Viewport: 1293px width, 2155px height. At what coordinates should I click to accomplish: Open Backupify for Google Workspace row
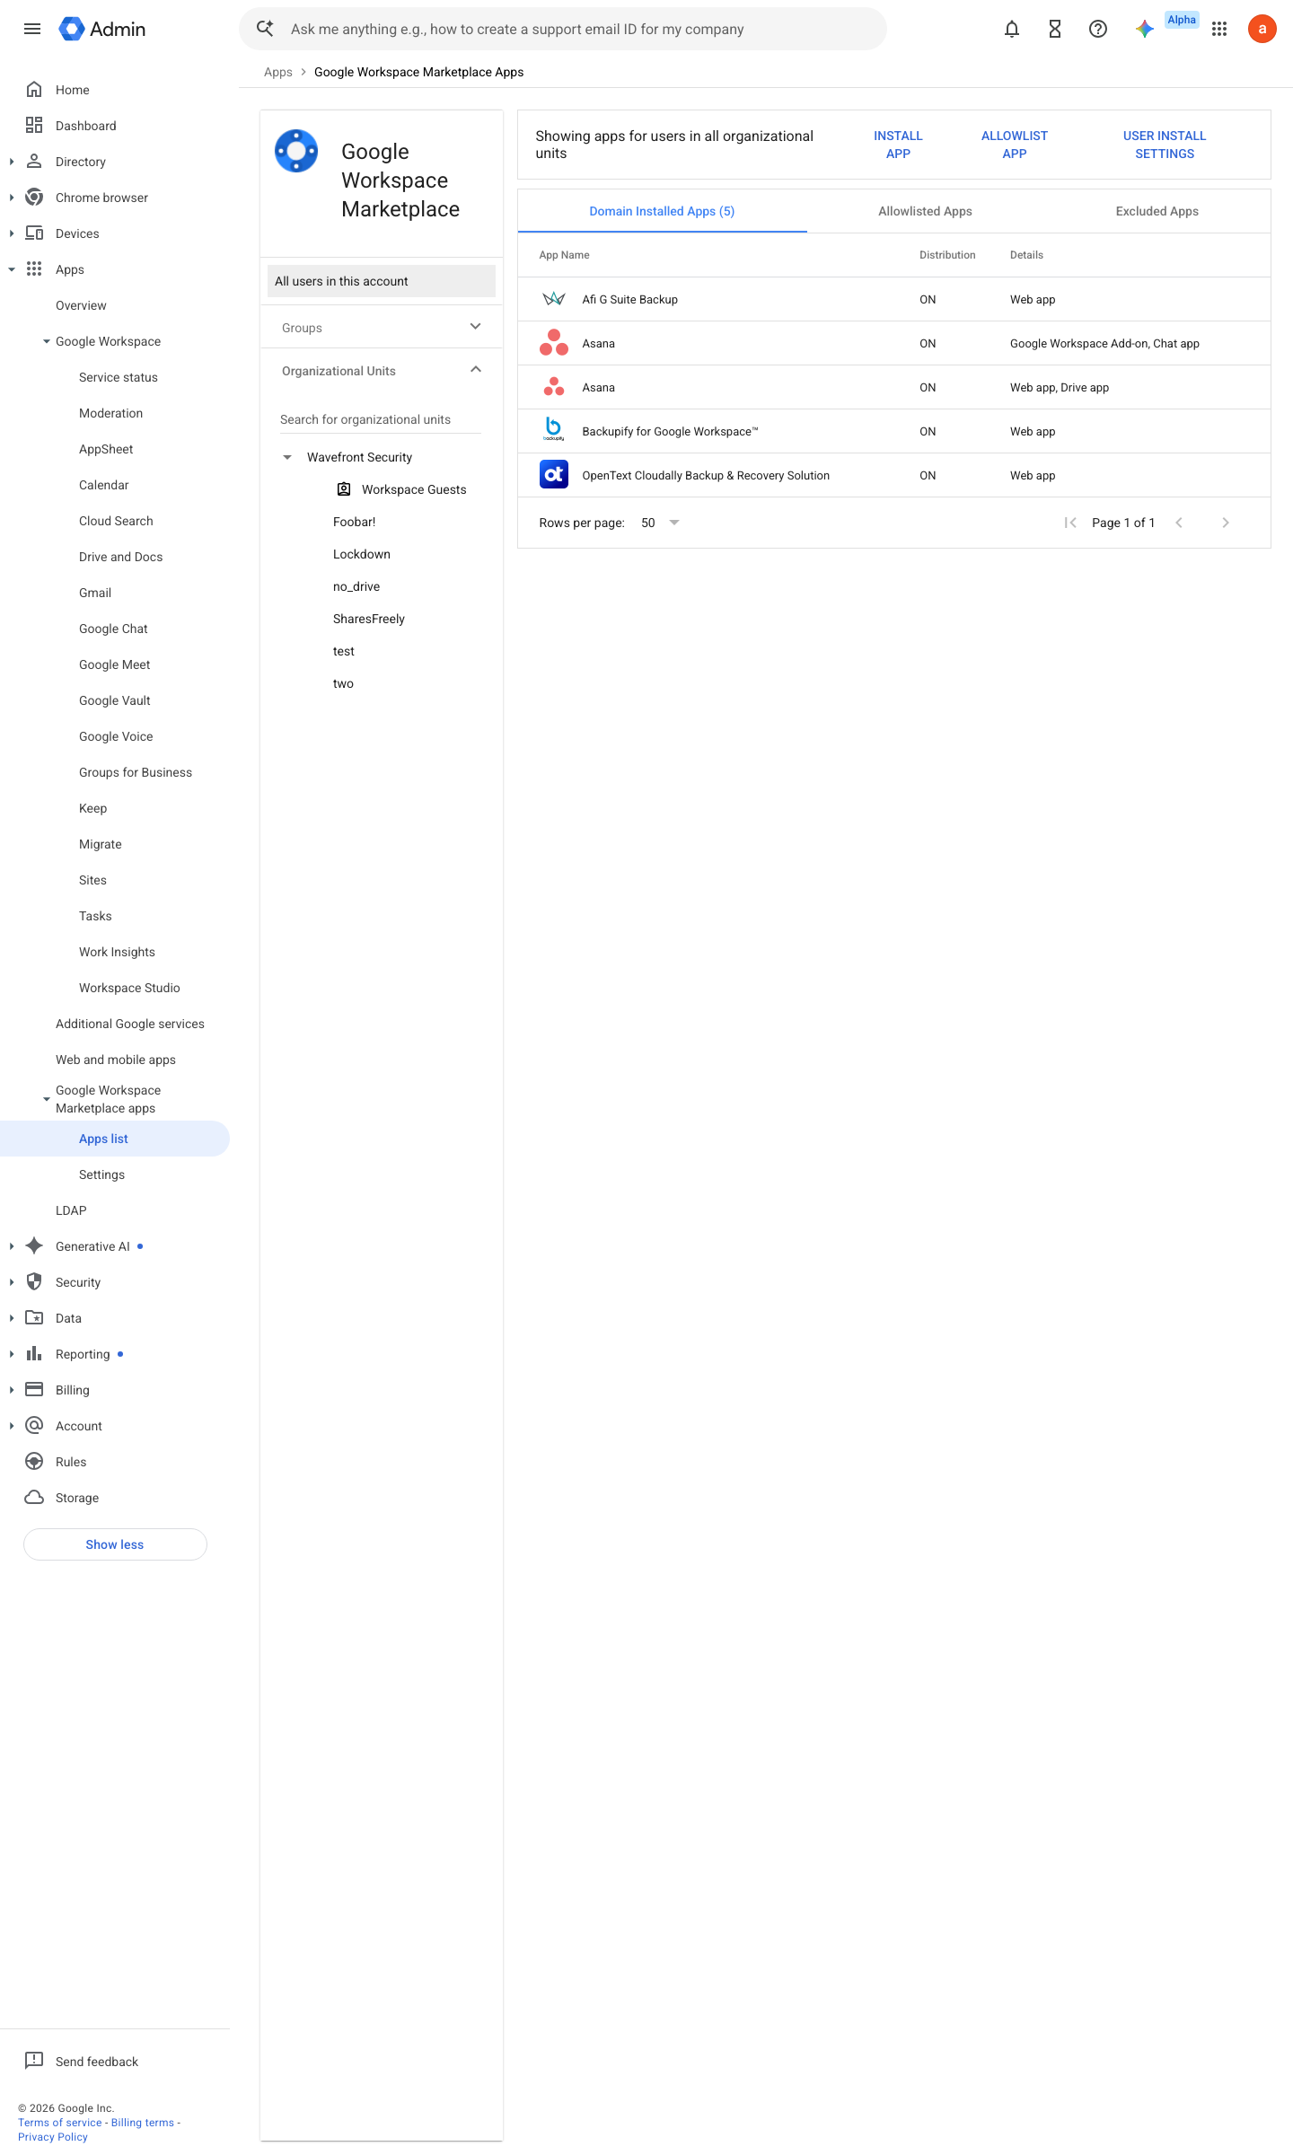[894, 431]
